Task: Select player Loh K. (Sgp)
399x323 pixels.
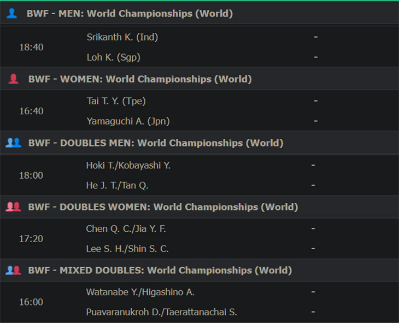Action: 114,57
